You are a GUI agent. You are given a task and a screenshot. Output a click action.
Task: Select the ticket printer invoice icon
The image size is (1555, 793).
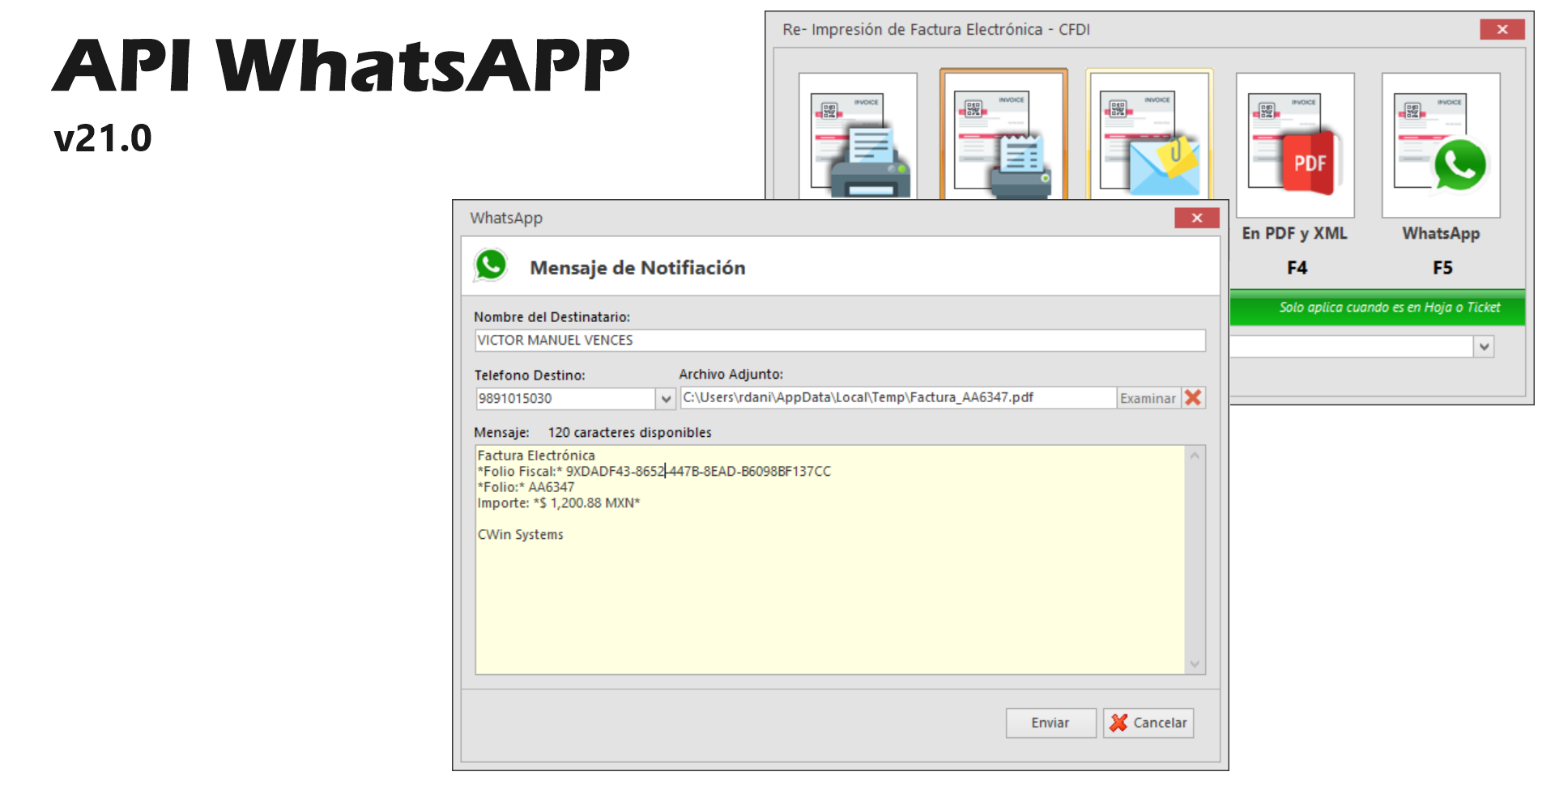pyautogui.click(x=1003, y=134)
